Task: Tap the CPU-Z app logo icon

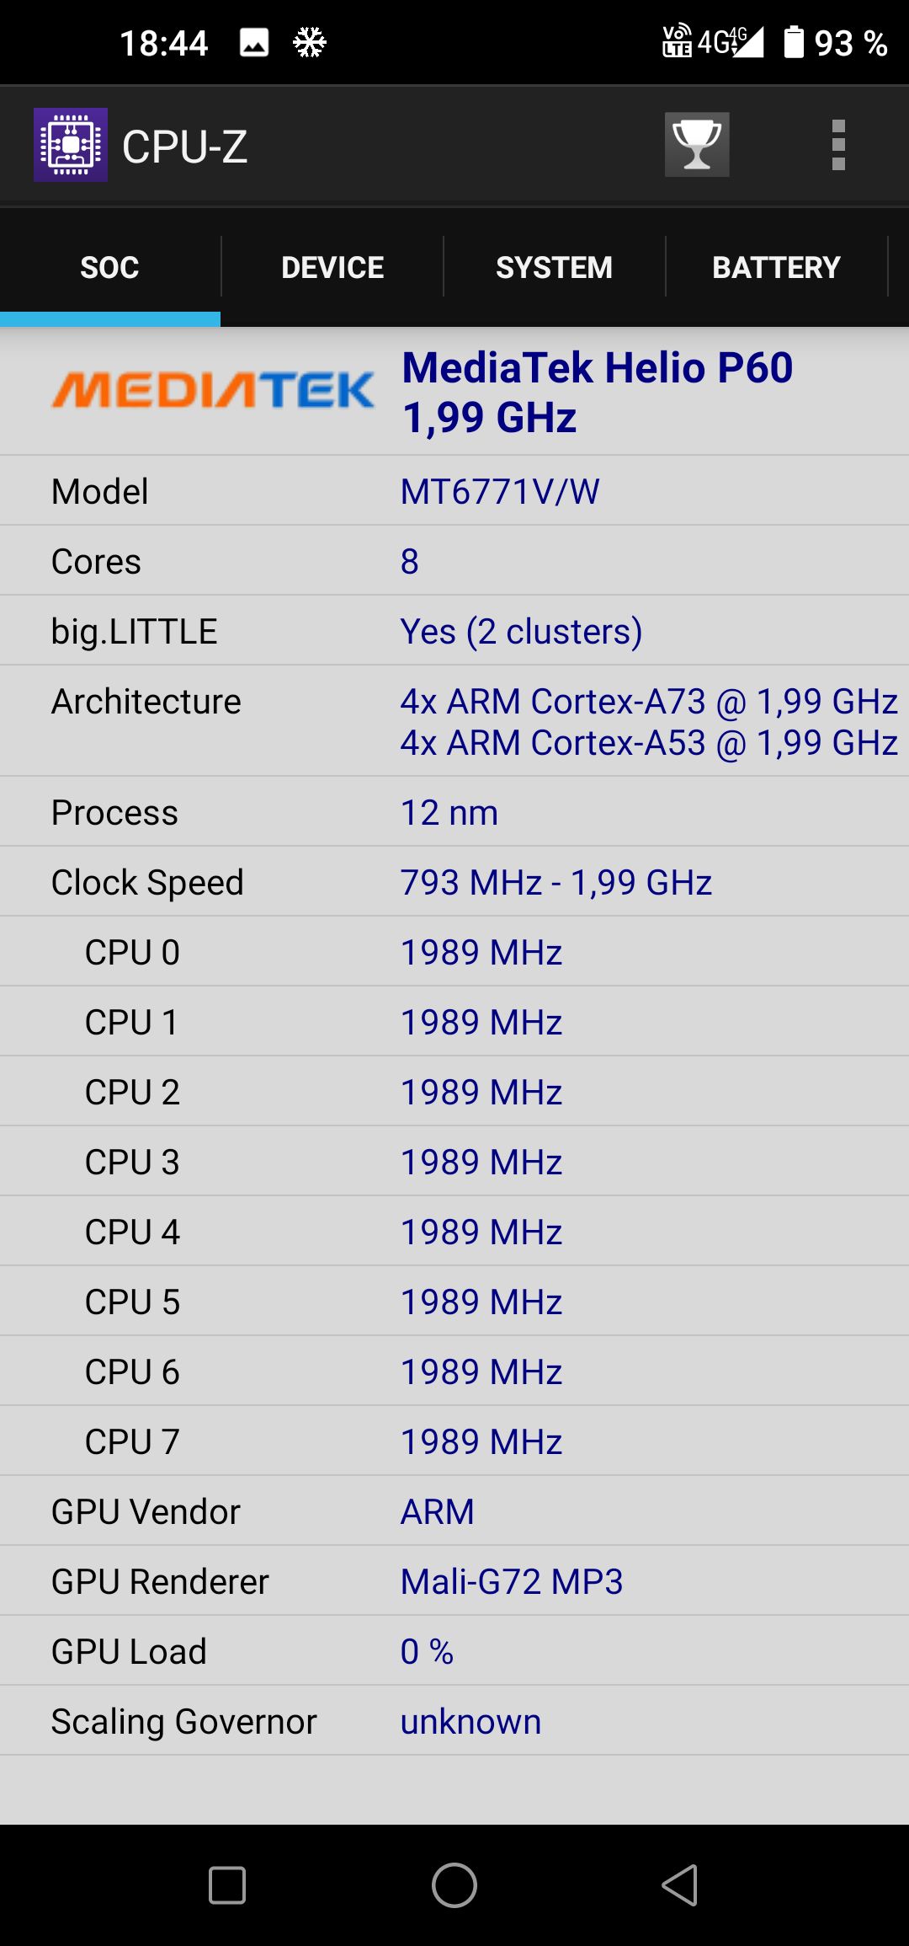Action: coord(71,145)
